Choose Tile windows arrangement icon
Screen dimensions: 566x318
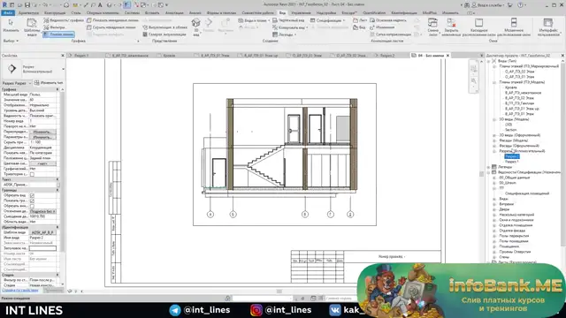tap(514, 26)
